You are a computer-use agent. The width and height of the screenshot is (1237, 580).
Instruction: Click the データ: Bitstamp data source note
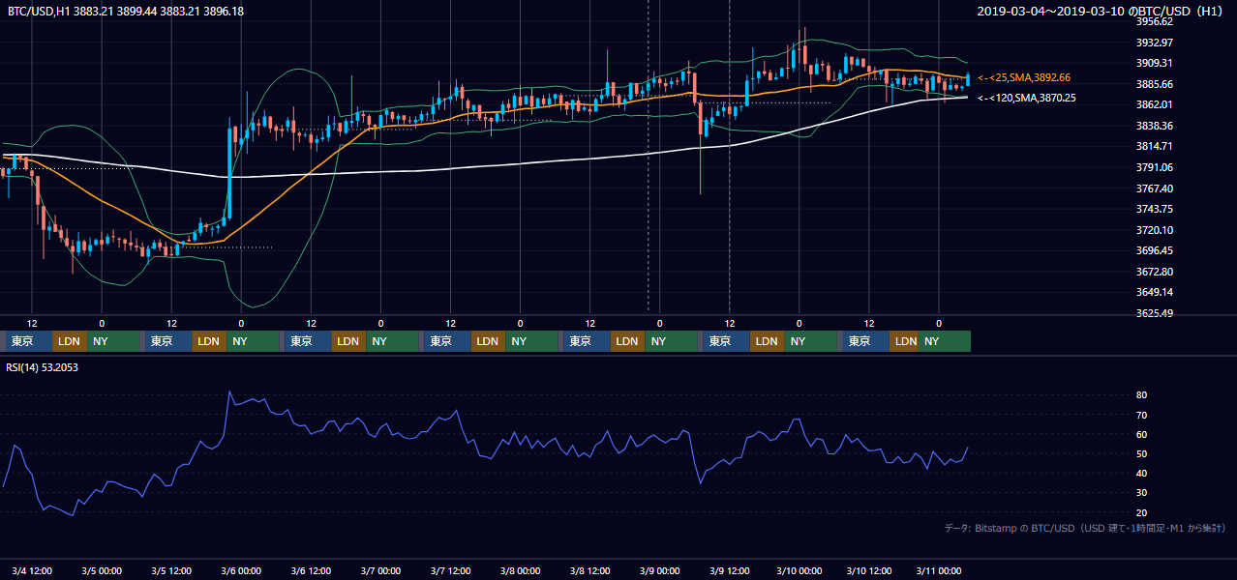click(1085, 528)
